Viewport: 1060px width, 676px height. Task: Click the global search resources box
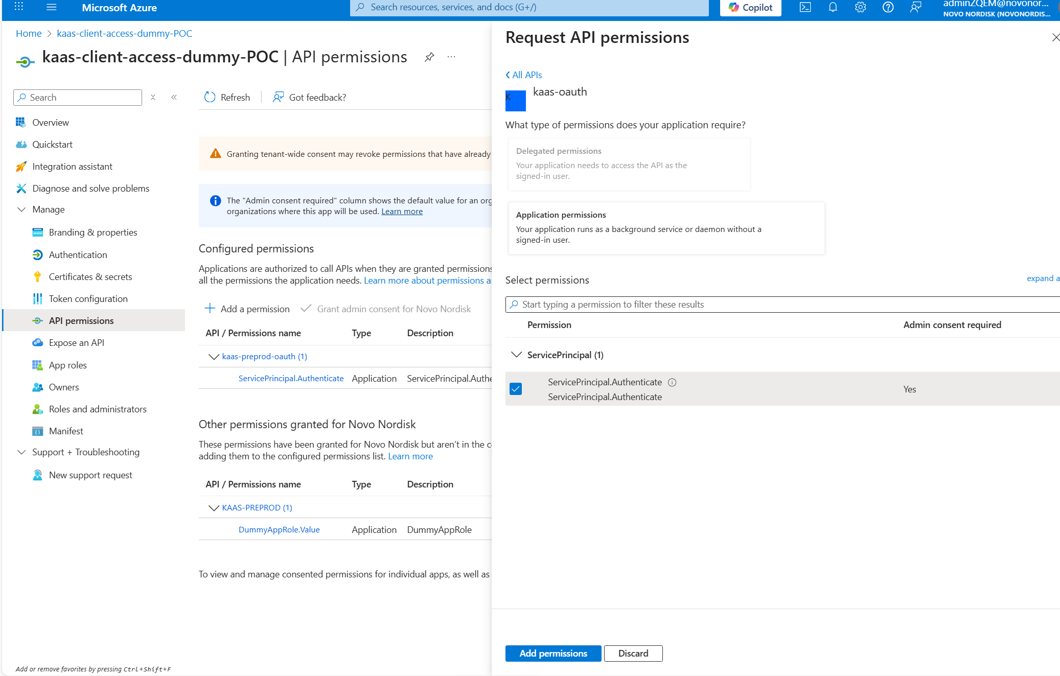(529, 7)
